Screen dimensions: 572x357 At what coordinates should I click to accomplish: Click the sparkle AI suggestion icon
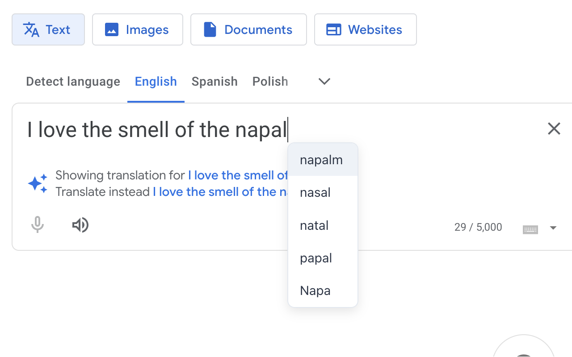coord(38,183)
